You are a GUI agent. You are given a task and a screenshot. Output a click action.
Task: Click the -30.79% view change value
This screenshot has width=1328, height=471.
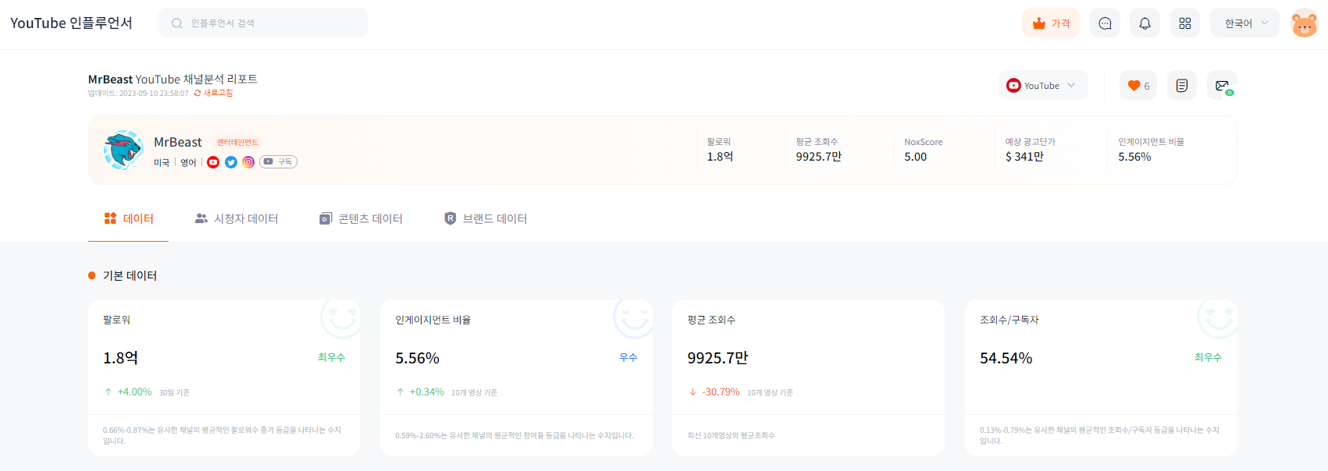coord(721,392)
